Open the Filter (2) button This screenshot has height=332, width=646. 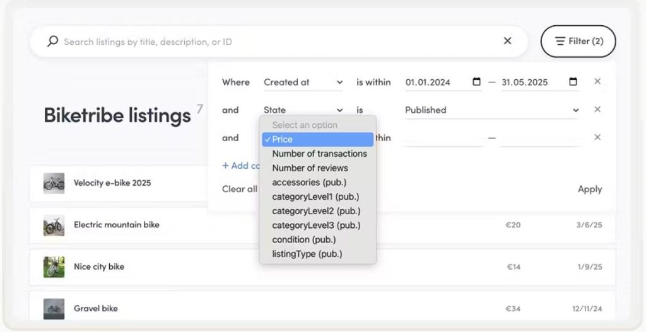point(578,41)
